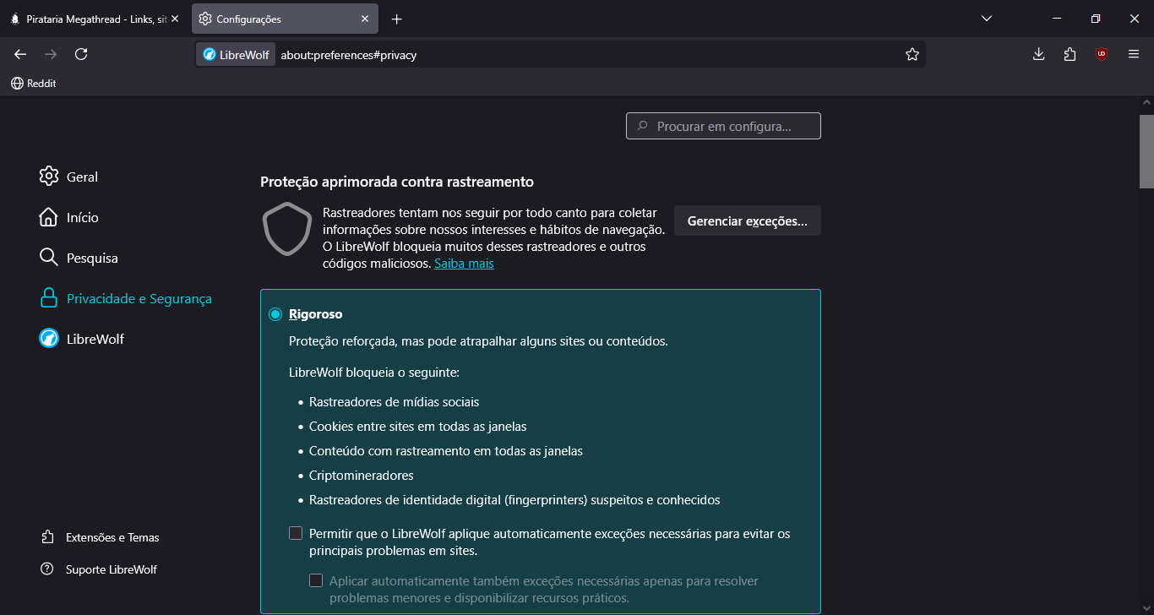Open the Saiba mais link

pos(464,264)
